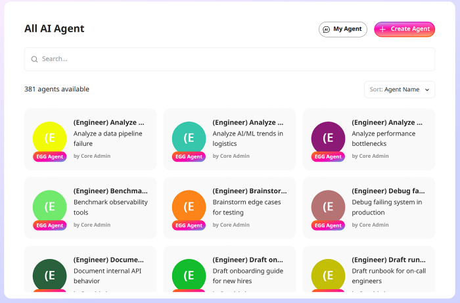Click EGG Agent badge on pipeline failure card
Image resolution: width=460 pixels, height=303 pixels.
tap(50, 156)
